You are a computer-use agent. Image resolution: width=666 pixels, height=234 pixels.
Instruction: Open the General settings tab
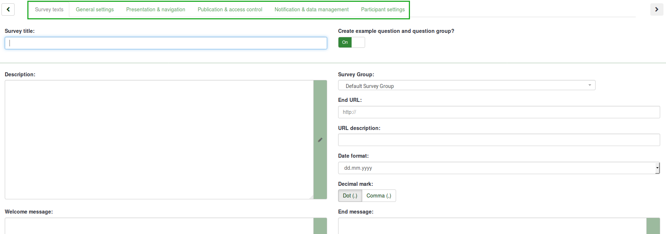(x=95, y=9)
